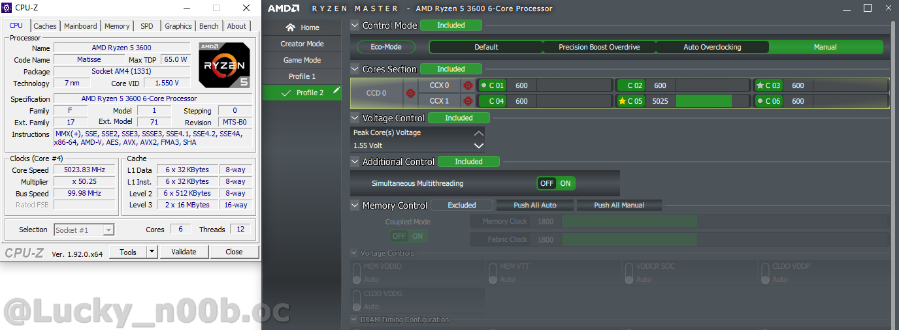The width and height of the screenshot is (899, 330).
Task: Click the pencil edit icon on Profile 2
Action: pyautogui.click(x=336, y=92)
